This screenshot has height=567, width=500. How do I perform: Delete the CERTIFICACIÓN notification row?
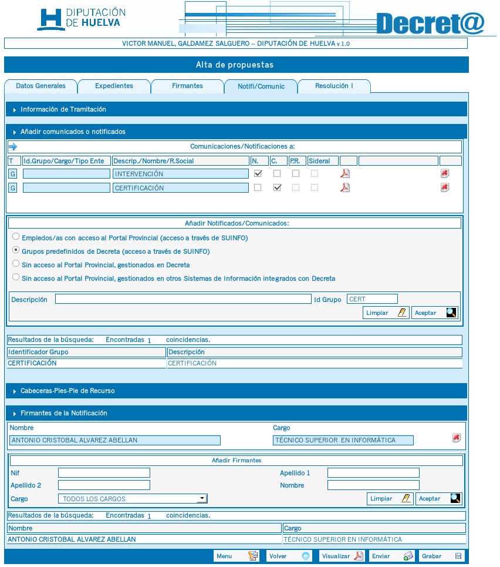coord(445,187)
